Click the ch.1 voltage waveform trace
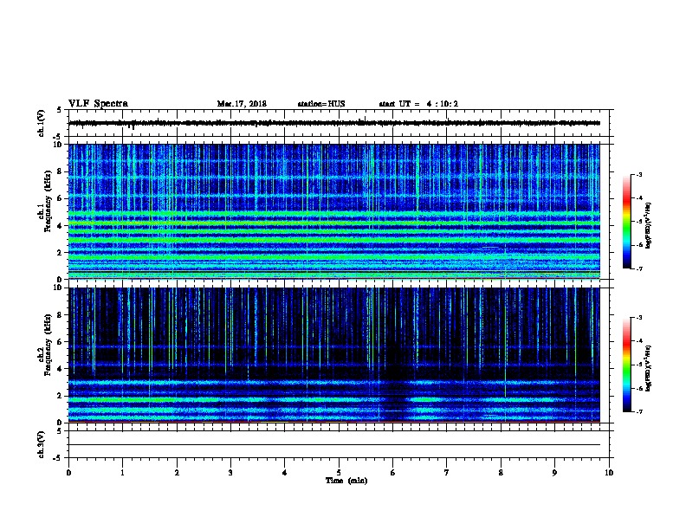This screenshot has height=530, width=686. (334, 123)
